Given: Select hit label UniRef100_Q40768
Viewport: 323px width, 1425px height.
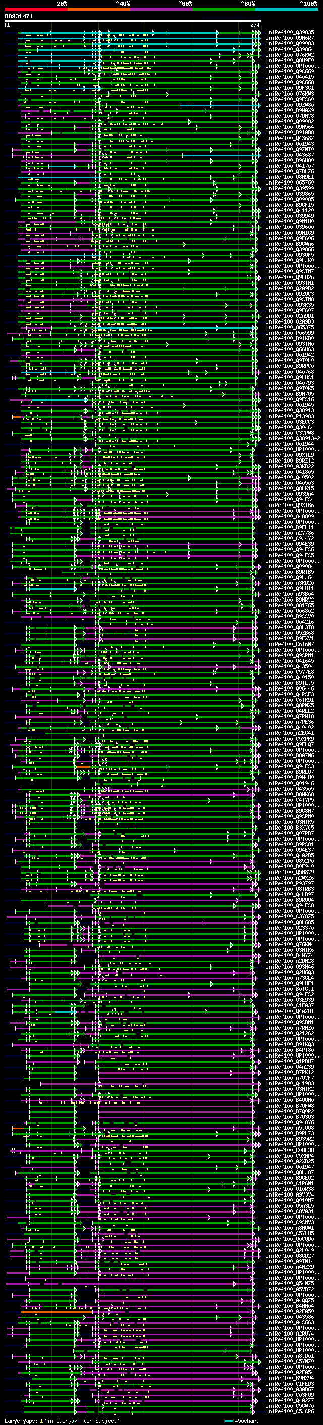Looking at the screenshot, I should point(290,372).
